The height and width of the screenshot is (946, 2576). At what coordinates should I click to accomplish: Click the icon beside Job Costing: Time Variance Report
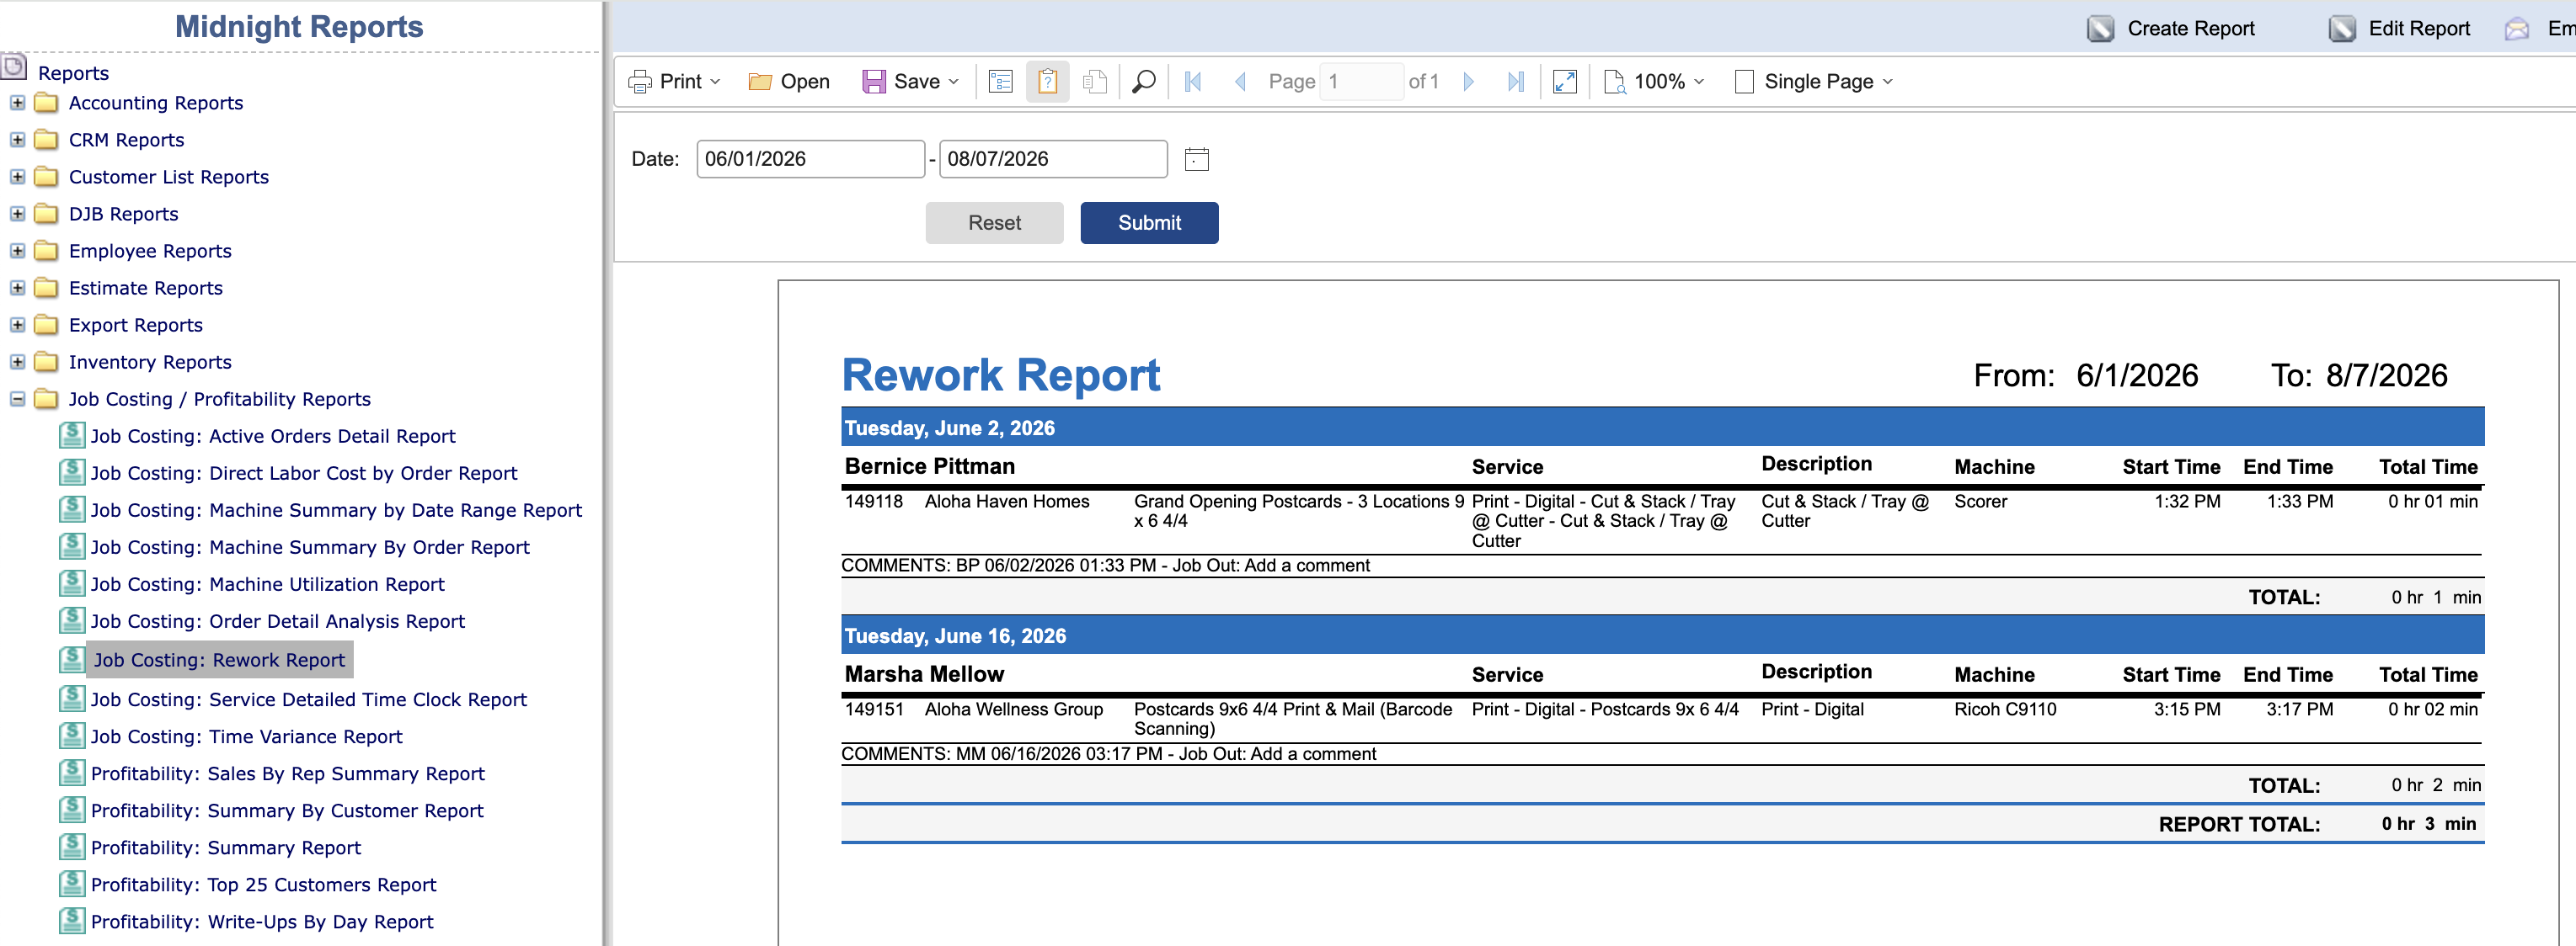coord(72,736)
